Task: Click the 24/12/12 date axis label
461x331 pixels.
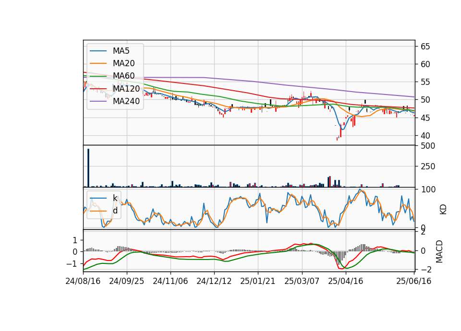Action: [214, 281]
